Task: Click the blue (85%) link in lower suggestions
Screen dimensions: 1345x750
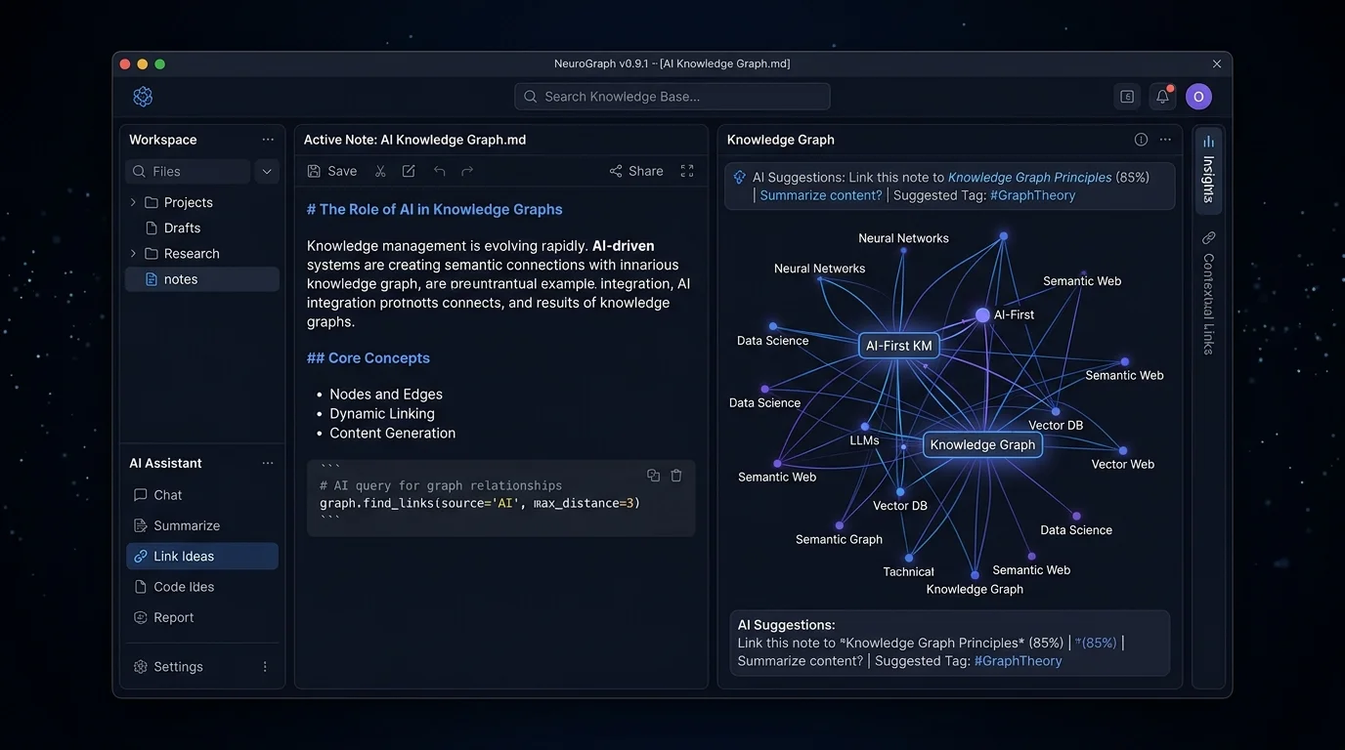Action: (1096, 643)
